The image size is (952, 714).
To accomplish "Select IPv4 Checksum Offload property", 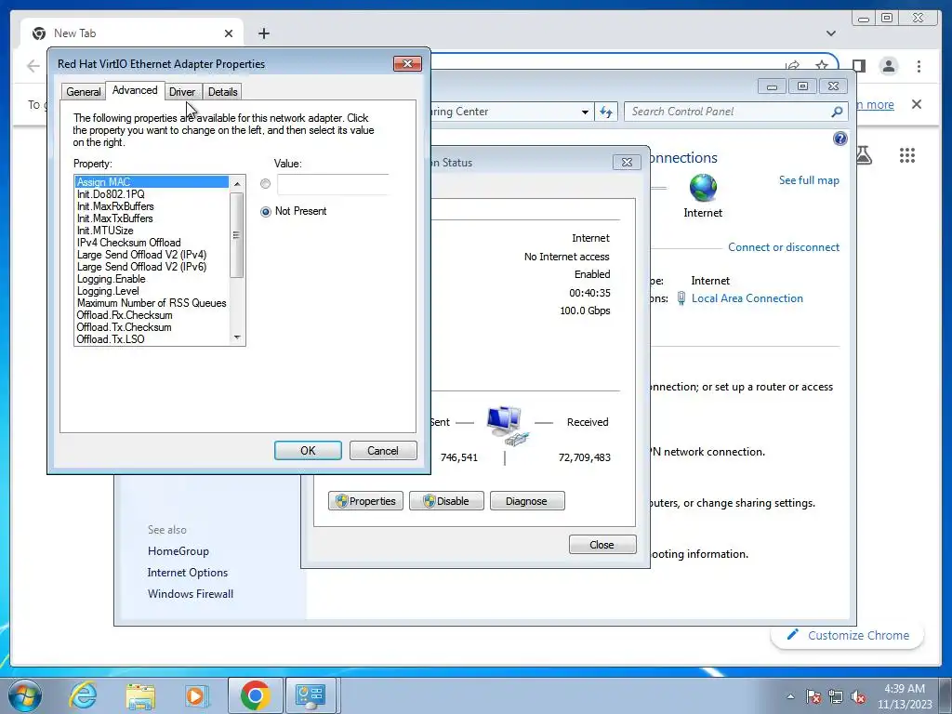I will pyautogui.click(x=152, y=243).
